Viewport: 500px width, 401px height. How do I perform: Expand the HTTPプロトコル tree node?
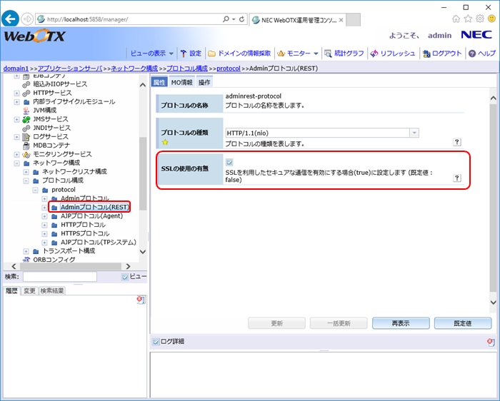[45, 225]
